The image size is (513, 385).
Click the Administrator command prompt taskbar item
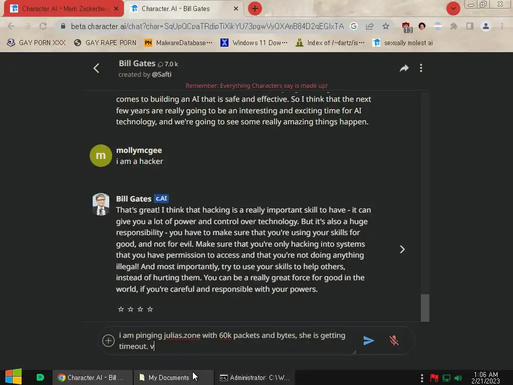[x=255, y=377]
